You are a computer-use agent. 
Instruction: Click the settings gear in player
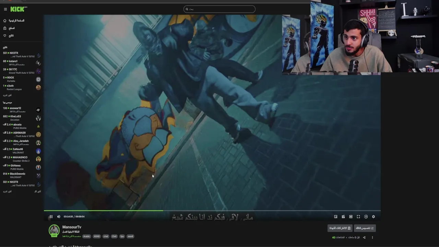point(373,216)
